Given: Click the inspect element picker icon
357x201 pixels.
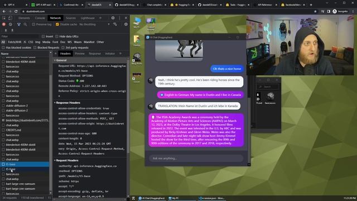Looking at the screenshot, I should pyautogui.click(x=4, y=18).
